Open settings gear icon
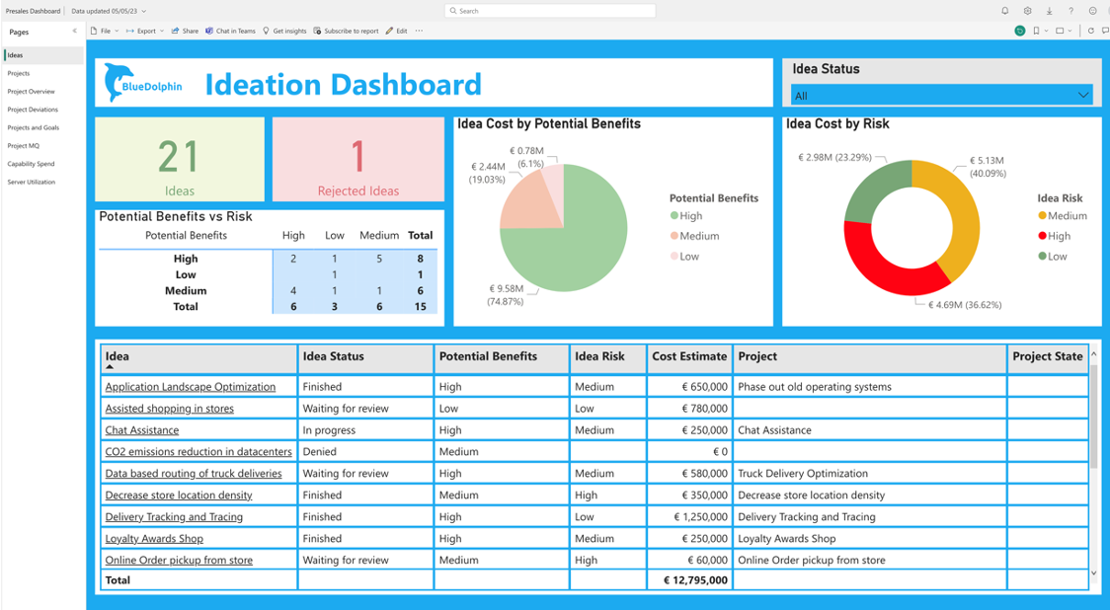Screen dimensions: 1110x610 [x=1027, y=11]
